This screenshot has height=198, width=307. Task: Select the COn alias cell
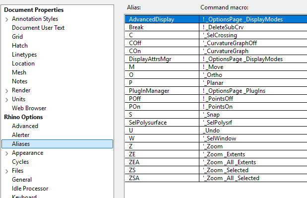(x=162, y=51)
